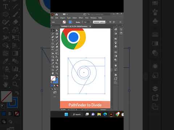The image size is (174, 130).
Task: Expand the stroke weight dropdown
Action: [91, 22]
